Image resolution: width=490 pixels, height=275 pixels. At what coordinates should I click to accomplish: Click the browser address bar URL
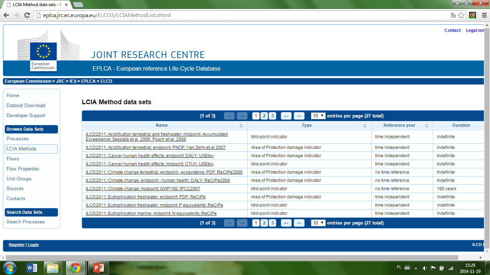(x=107, y=15)
